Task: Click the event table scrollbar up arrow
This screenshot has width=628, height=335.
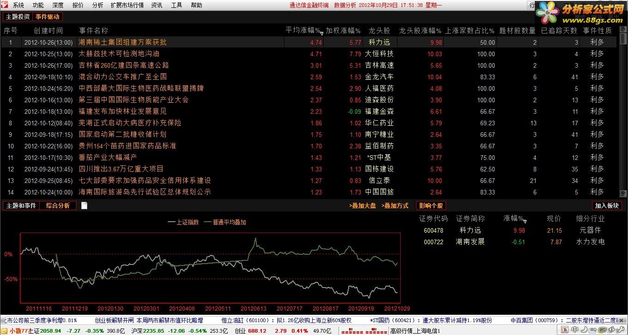Action: point(623,29)
